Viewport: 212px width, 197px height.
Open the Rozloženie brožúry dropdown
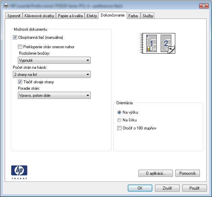coord(54,60)
